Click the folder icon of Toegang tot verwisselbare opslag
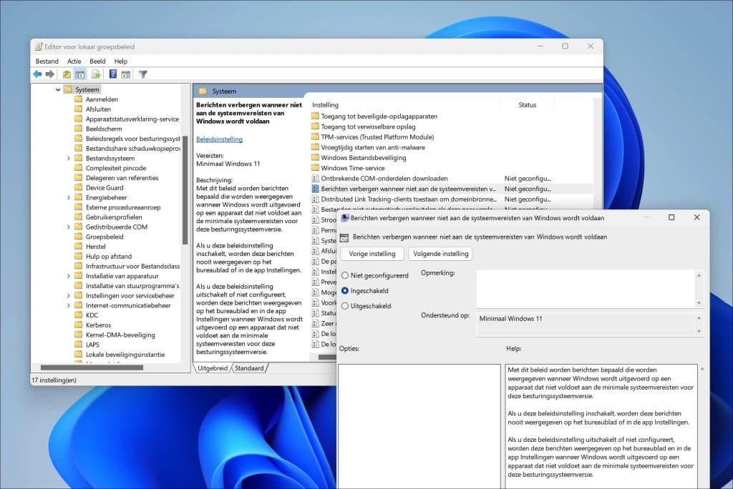This screenshot has width=733, height=489. [315, 126]
